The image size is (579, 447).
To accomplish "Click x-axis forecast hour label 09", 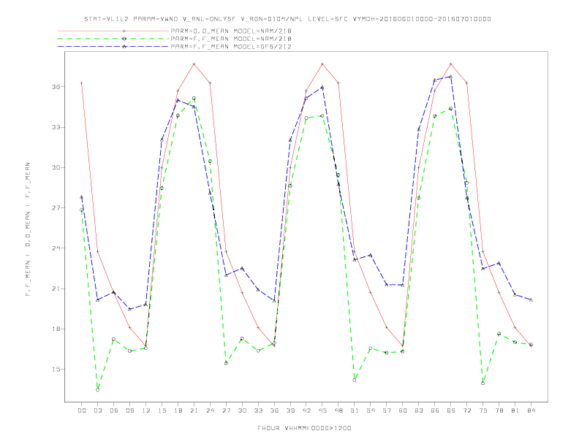I will (x=129, y=410).
